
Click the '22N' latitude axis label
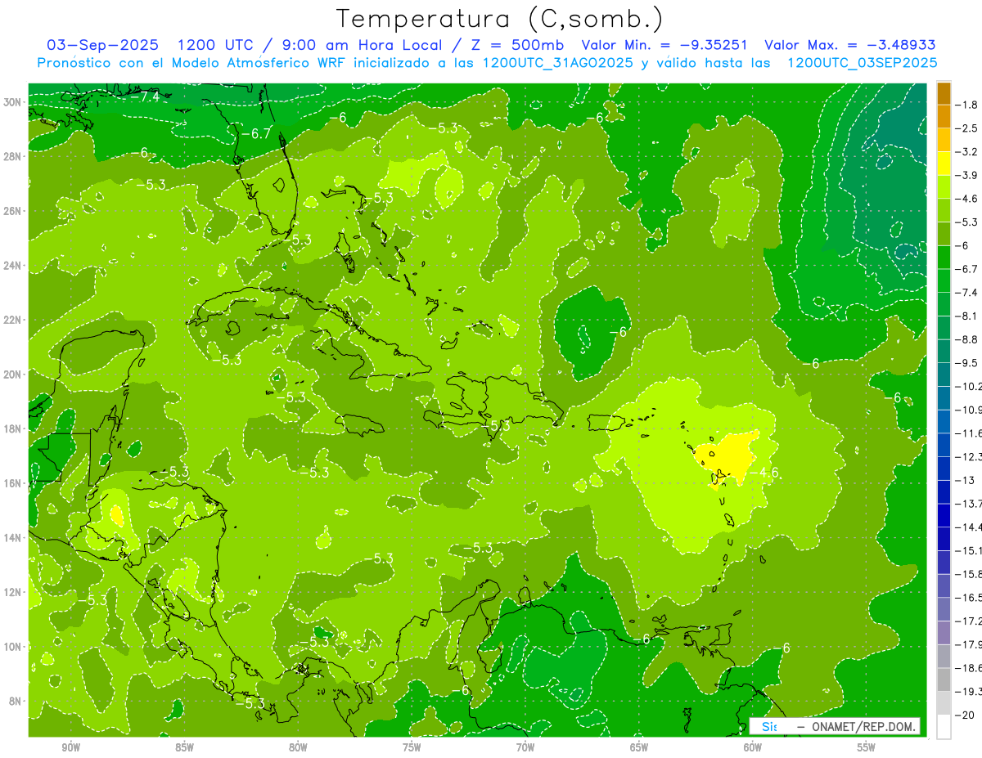coord(12,320)
